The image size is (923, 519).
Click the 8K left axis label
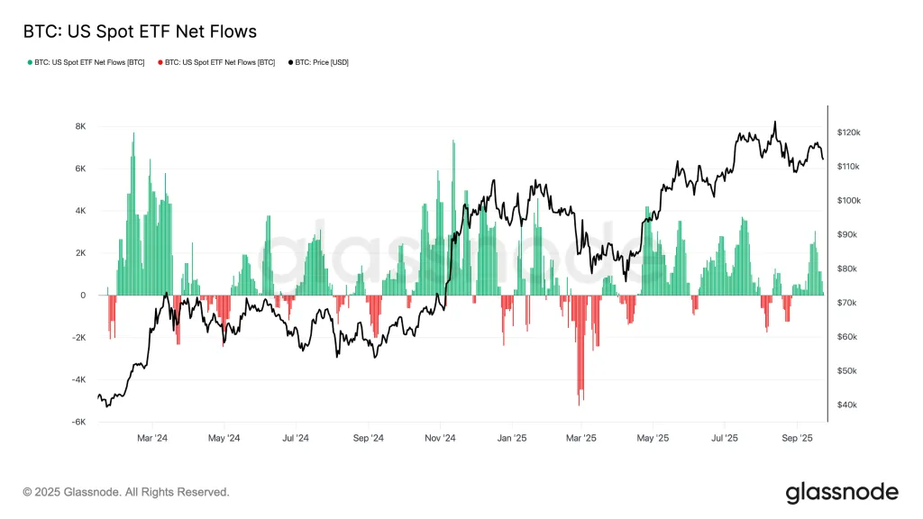coord(80,126)
